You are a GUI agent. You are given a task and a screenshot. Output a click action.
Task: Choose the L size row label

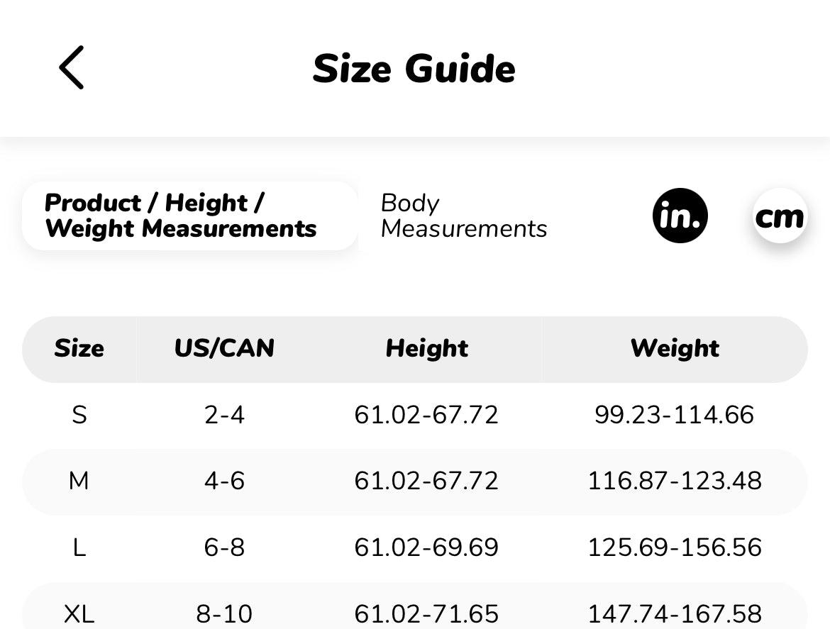tap(79, 547)
